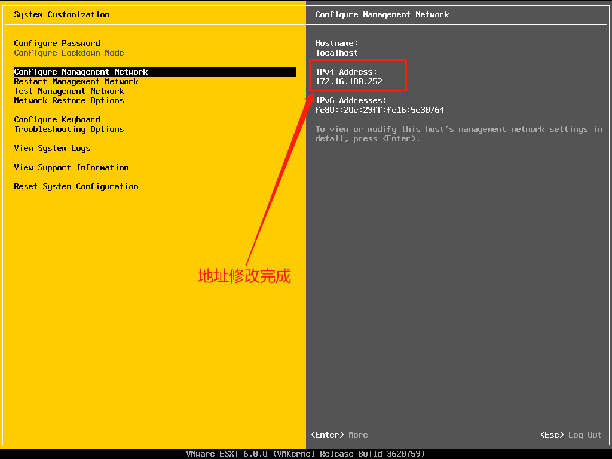This screenshot has width=612, height=459.
Task: Click the IPv4 address 172.16.100.252
Action: pyautogui.click(x=349, y=81)
